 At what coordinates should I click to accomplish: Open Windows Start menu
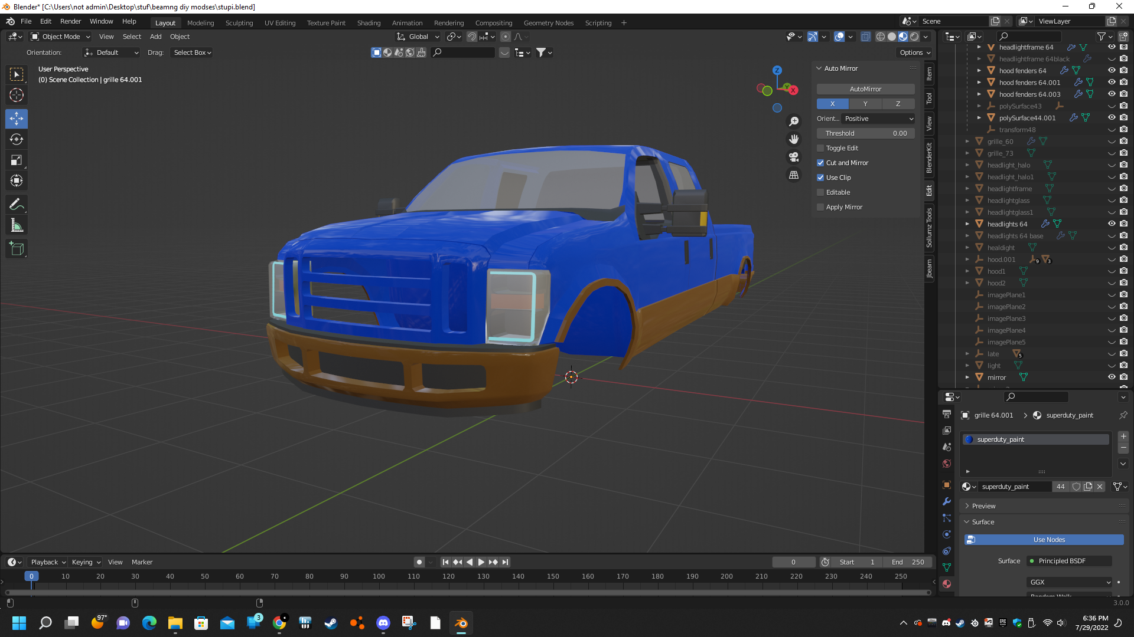(19, 623)
